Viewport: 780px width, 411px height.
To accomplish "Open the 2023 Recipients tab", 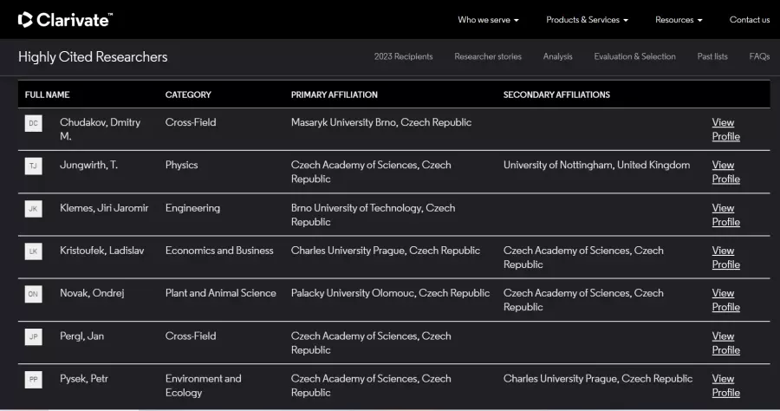I will (403, 56).
